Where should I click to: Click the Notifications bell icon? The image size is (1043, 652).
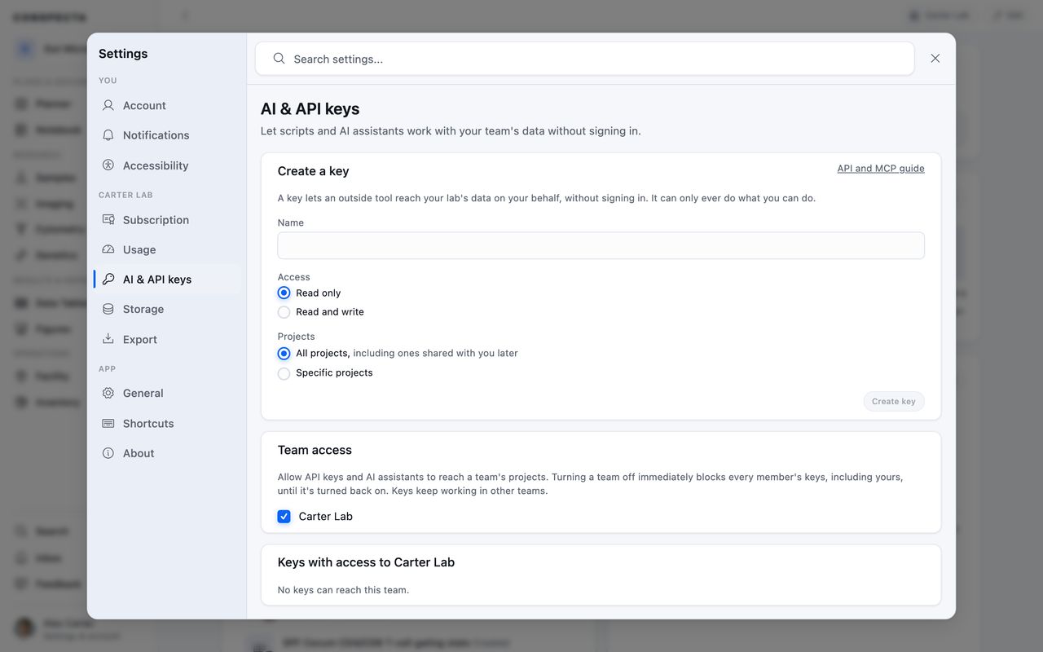pyautogui.click(x=108, y=135)
